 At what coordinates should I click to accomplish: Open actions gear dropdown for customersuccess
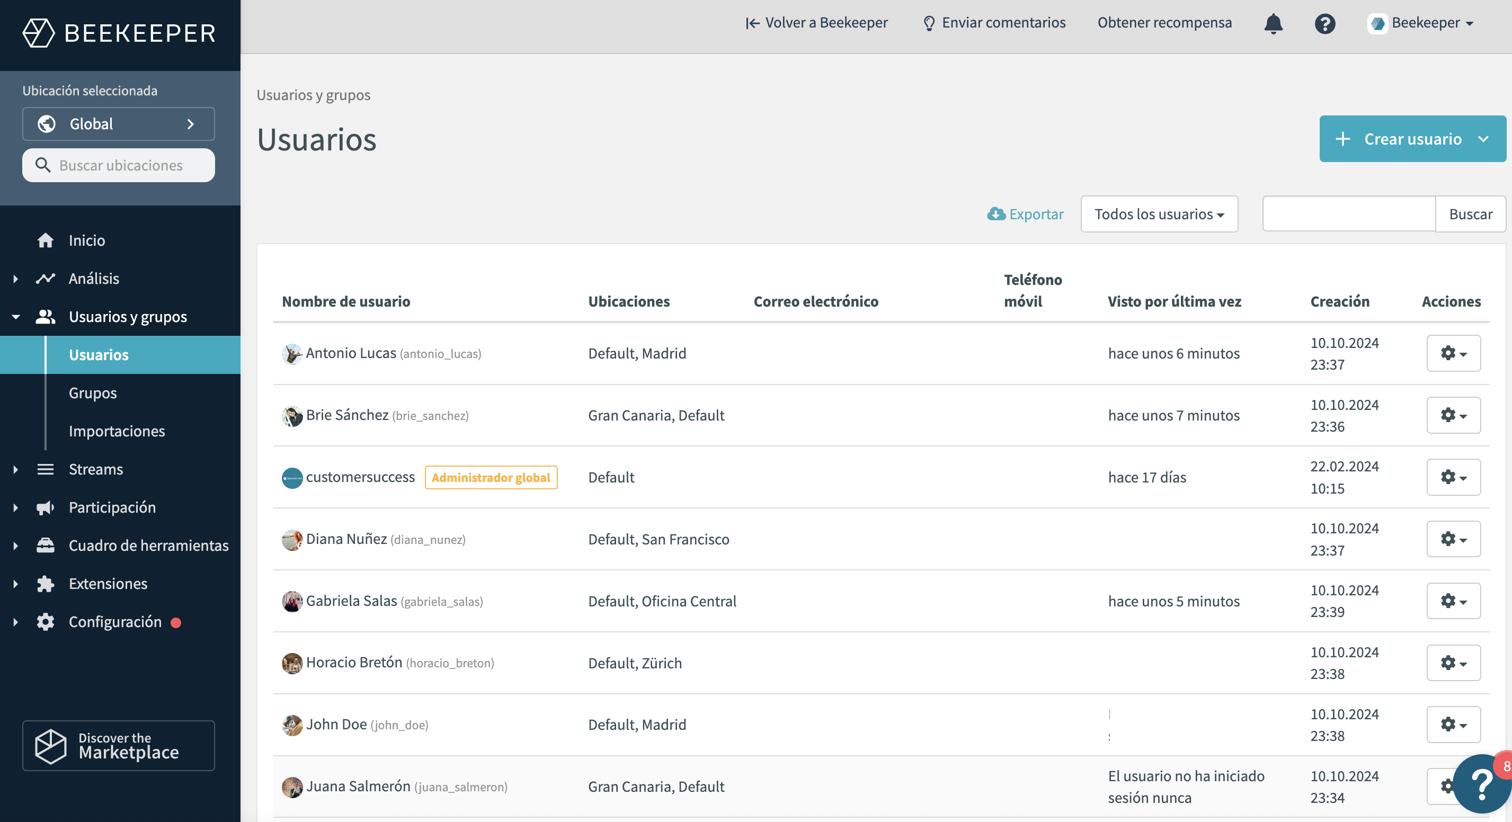click(1453, 477)
